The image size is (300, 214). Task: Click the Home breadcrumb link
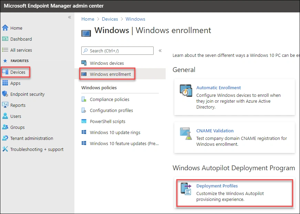pyautogui.click(x=88, y=19)
